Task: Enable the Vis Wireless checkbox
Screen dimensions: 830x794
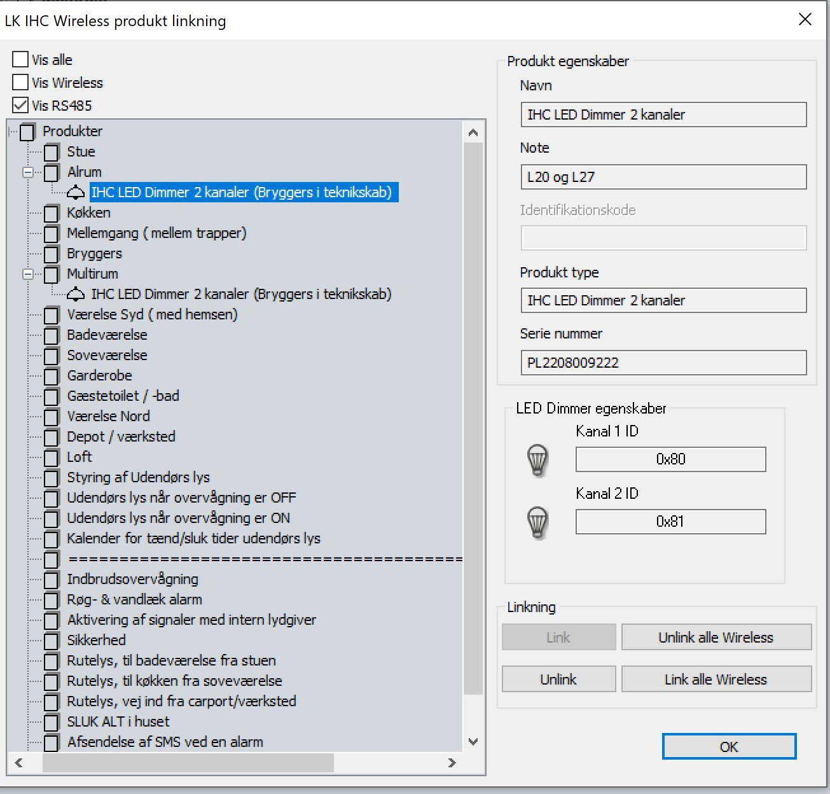Action: [20, 83]
